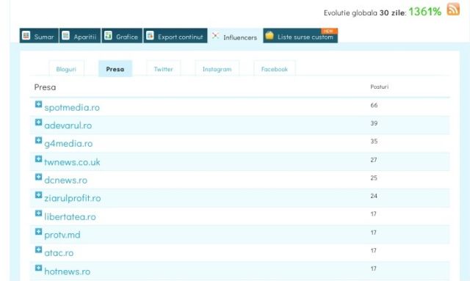Viewport: 470px width, 281px height.
Task: Open the ziarulprofit.ro link
Action: pyautogui.click(x=73, y=198)
